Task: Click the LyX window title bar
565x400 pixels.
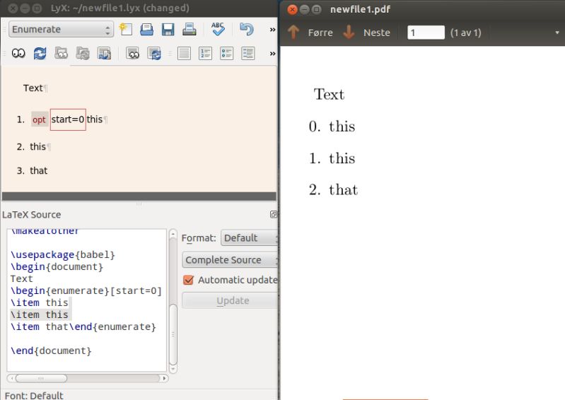Action: pos(139,8)
